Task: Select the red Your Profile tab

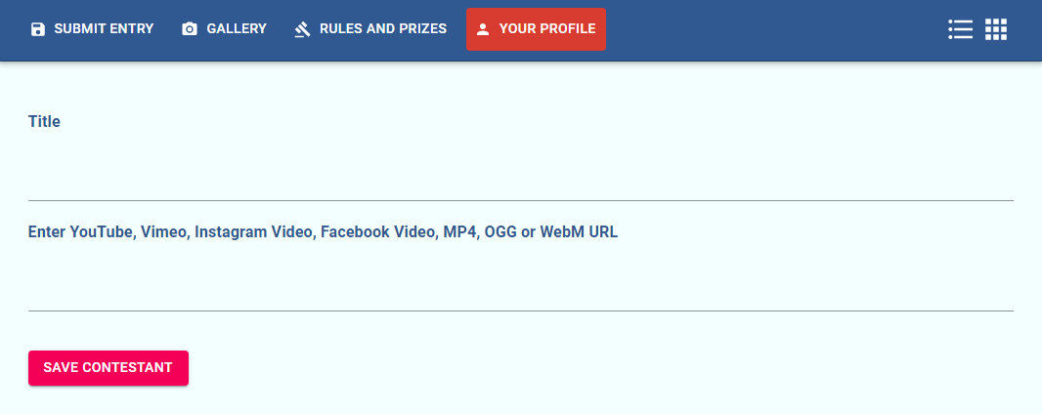Action: [x=537, y=29]
